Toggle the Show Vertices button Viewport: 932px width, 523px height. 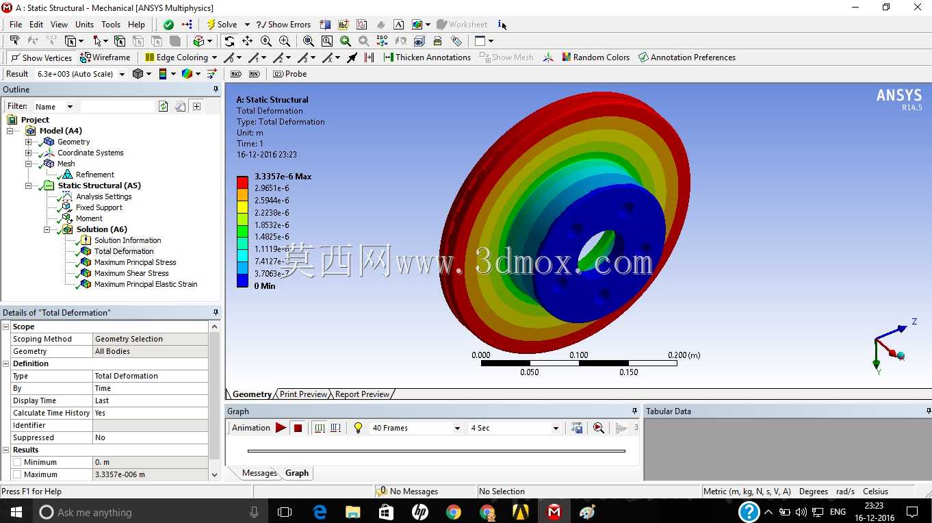[41, 58]
